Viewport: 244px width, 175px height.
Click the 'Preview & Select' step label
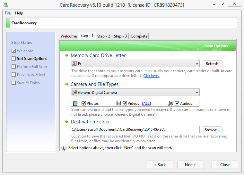31,75
